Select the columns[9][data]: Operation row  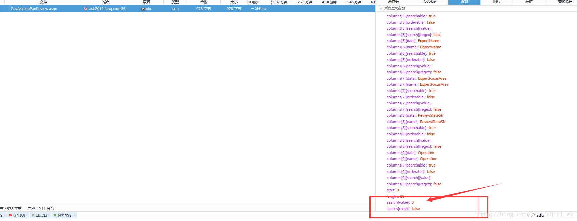[x=411, y=153]
